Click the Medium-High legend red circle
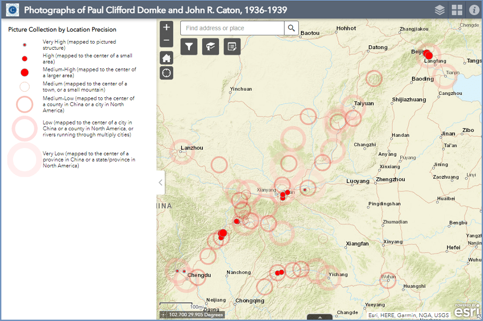This screenshot has width=483, height=321. [25, 73]
